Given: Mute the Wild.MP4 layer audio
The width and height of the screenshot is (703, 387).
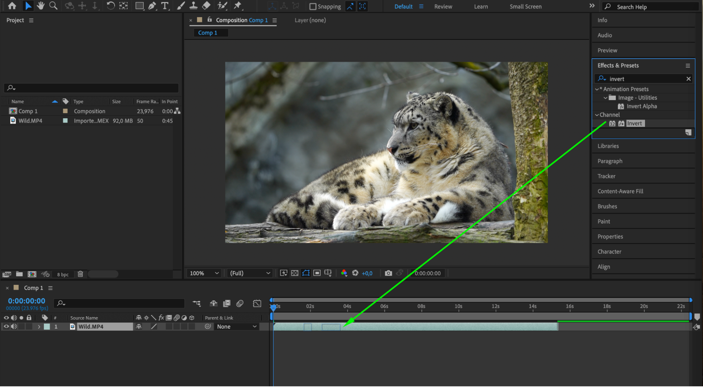Looking at the screenshot, I should coord(14,327).
